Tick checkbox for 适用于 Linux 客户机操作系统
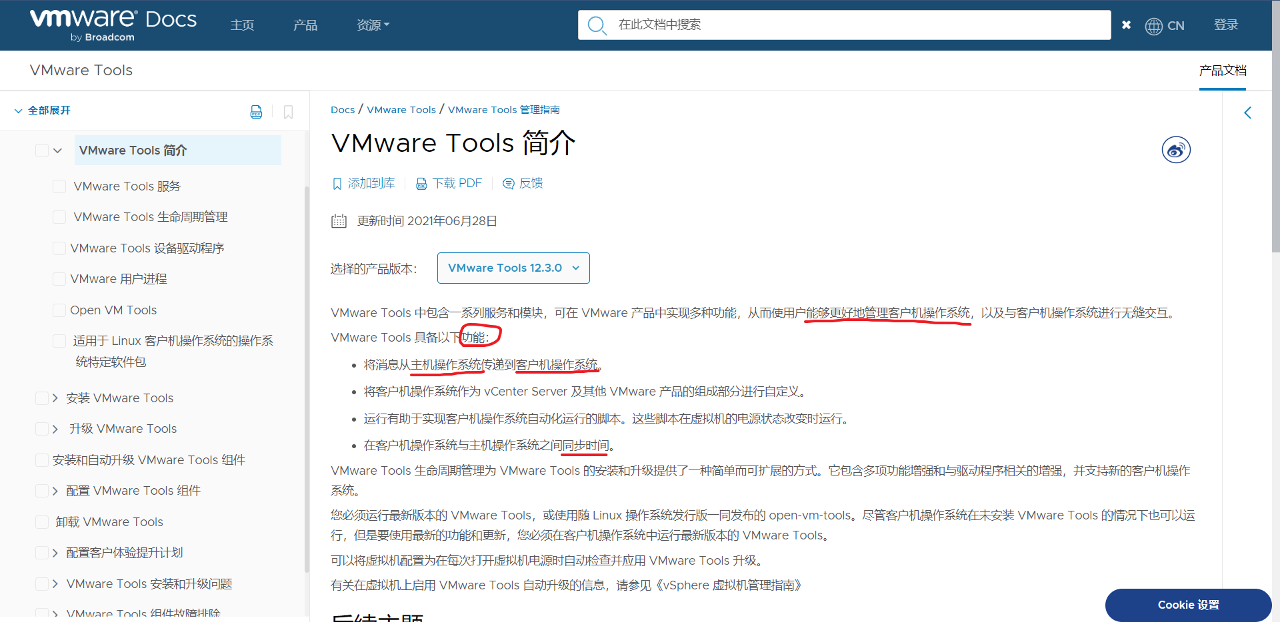The height and width of the screenshot is (622, 1280). point(59,341)
